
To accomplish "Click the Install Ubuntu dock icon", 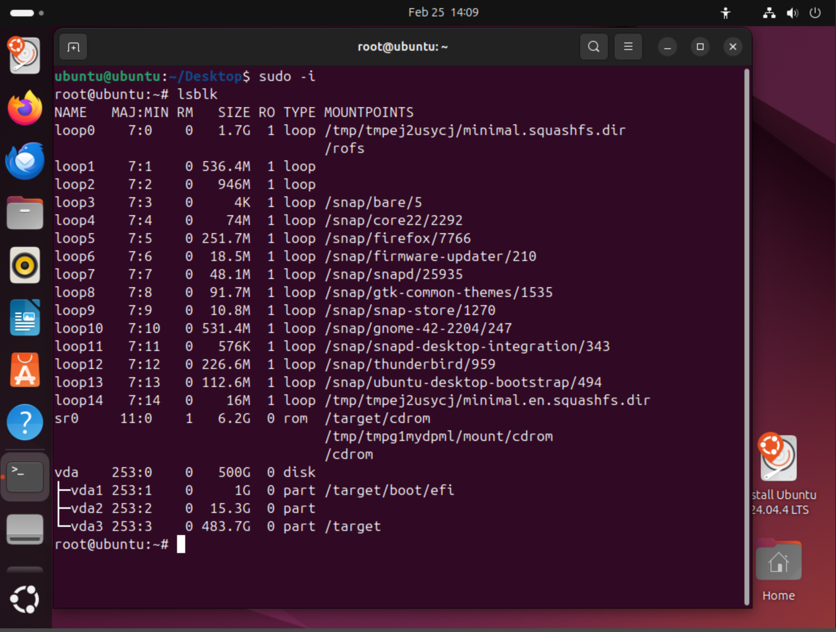I will 25,56.
